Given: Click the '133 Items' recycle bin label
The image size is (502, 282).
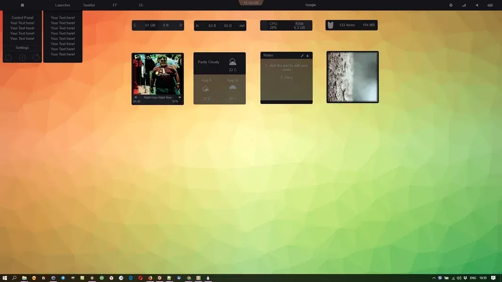Looking at the screenshot, I should pyautogui.click(x=347, y=25).
